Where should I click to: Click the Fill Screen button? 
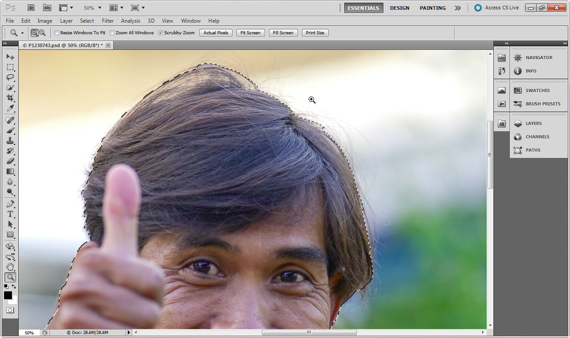(283, 32)
